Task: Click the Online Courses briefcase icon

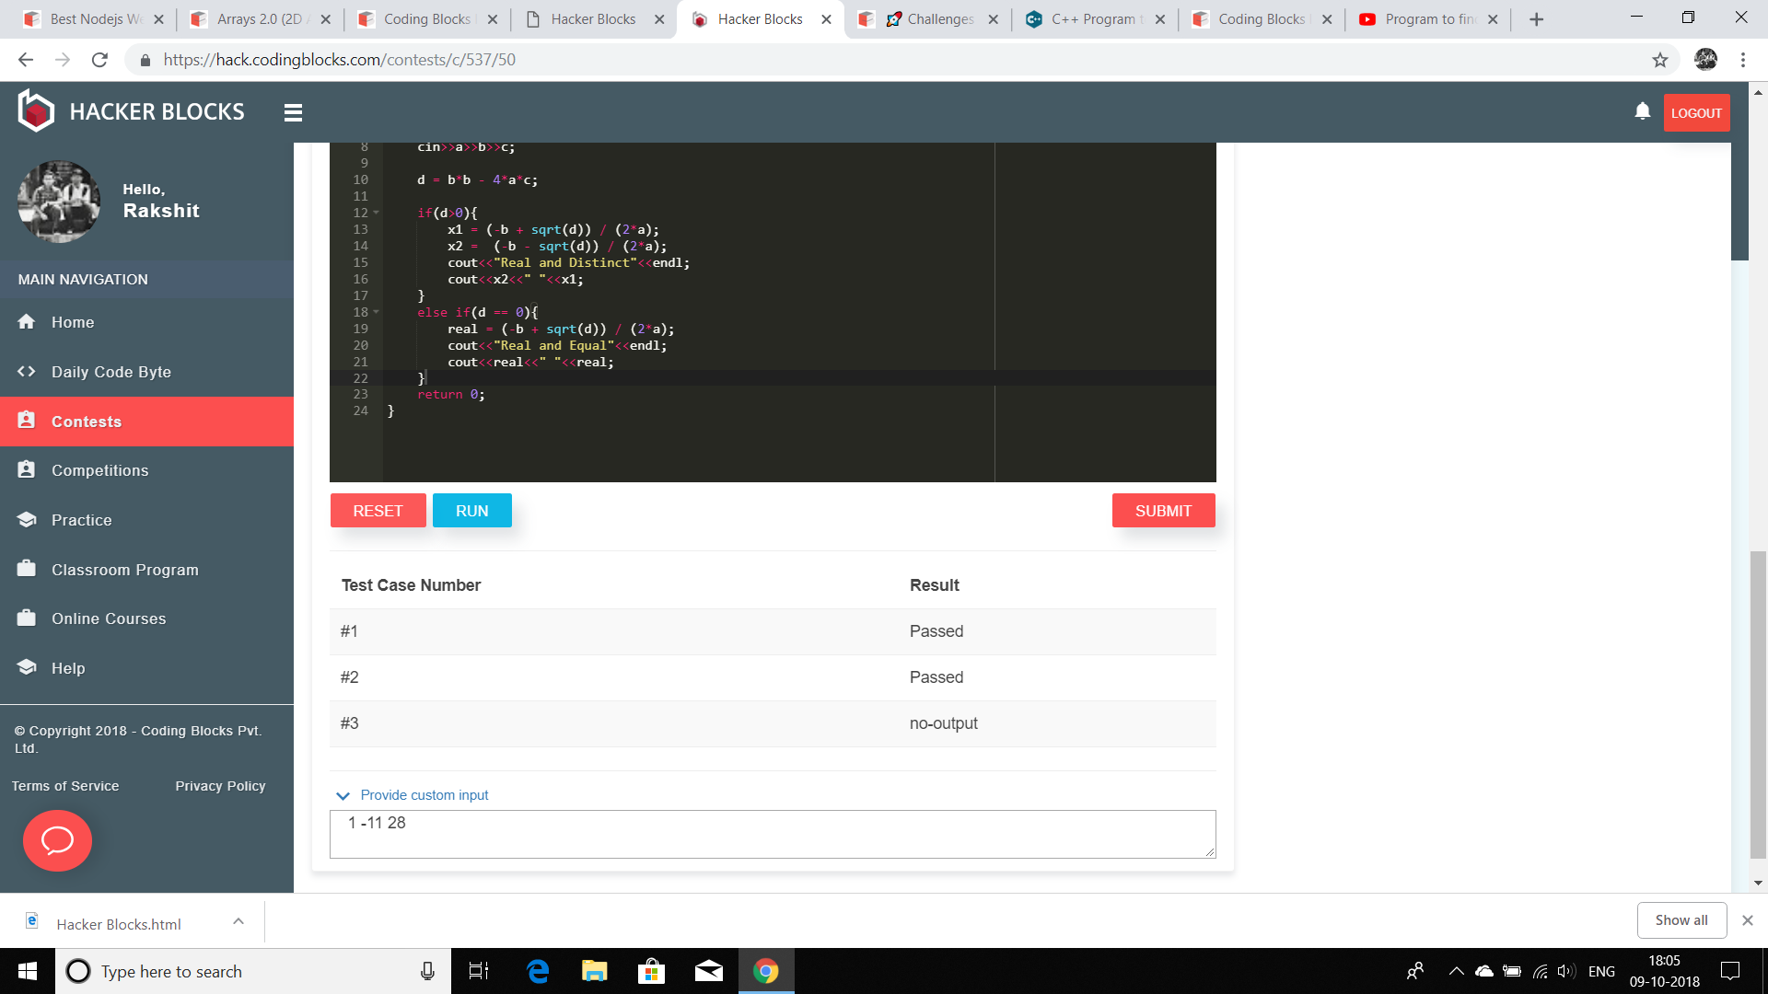Action: tap(27, 618)
